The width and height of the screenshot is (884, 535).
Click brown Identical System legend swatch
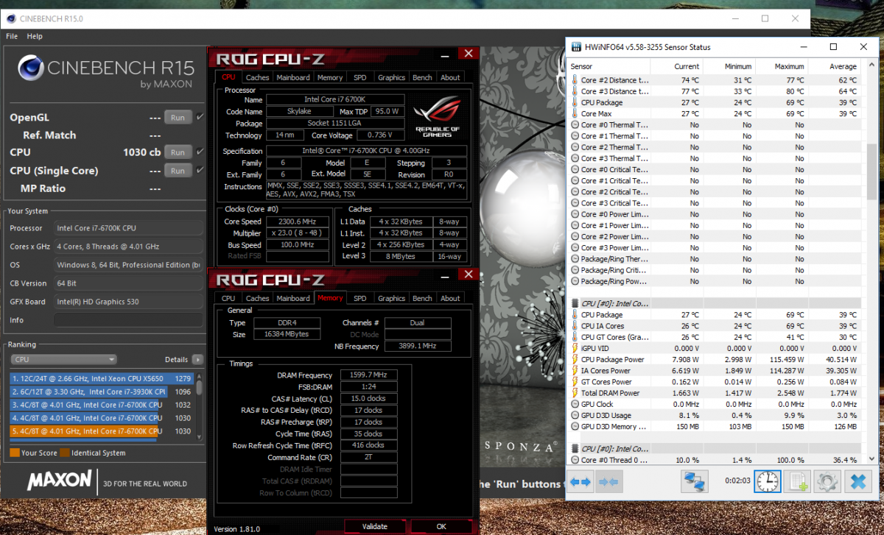(x=65, y=453)
